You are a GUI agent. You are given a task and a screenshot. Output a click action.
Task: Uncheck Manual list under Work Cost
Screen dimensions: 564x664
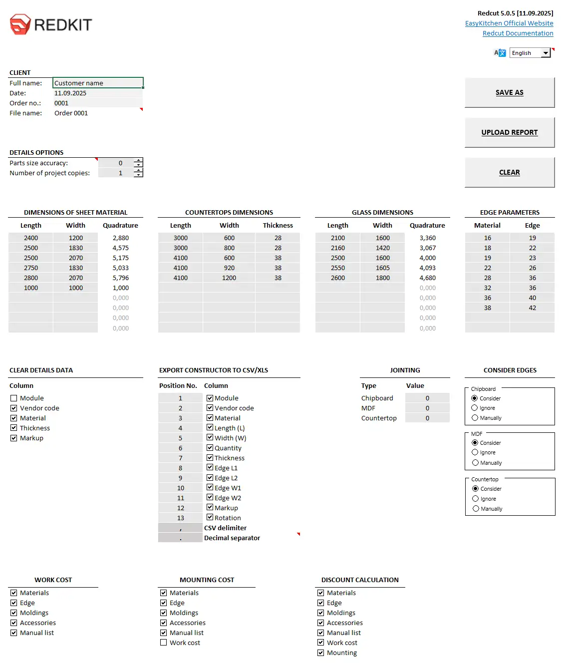pyautogui.click(x=13, y=633)
